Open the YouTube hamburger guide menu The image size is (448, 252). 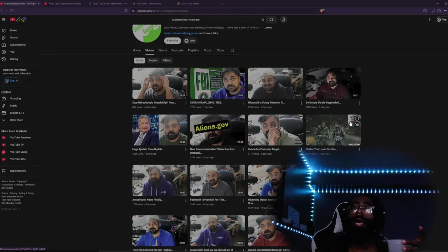3,20
